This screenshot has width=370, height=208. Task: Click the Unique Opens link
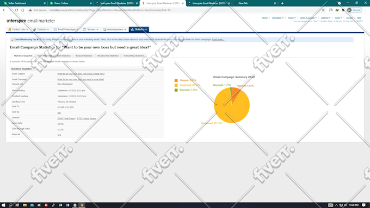[x=87, y=118]
